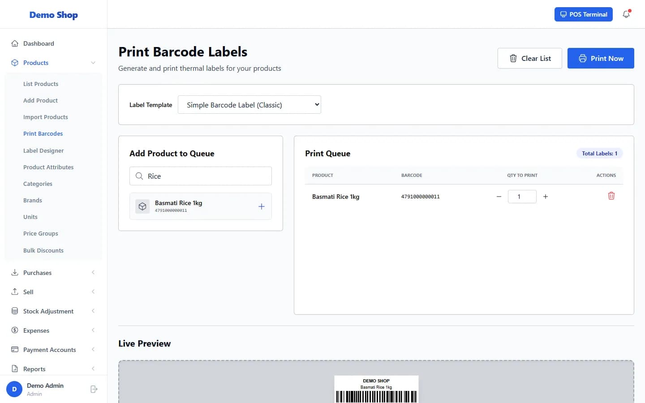Click the Purchases download icon
This screenshot has width=645, height=403.
click(x=15, y=272)
